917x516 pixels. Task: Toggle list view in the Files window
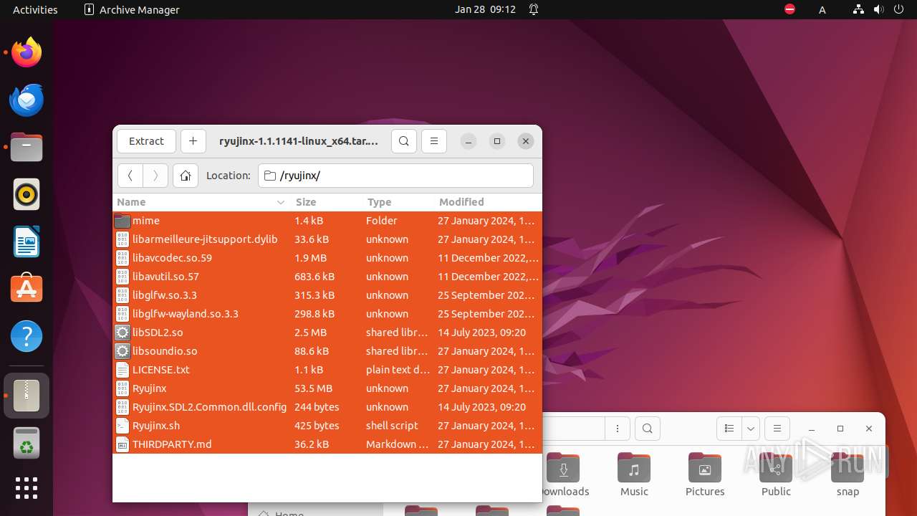click(729, 429)
